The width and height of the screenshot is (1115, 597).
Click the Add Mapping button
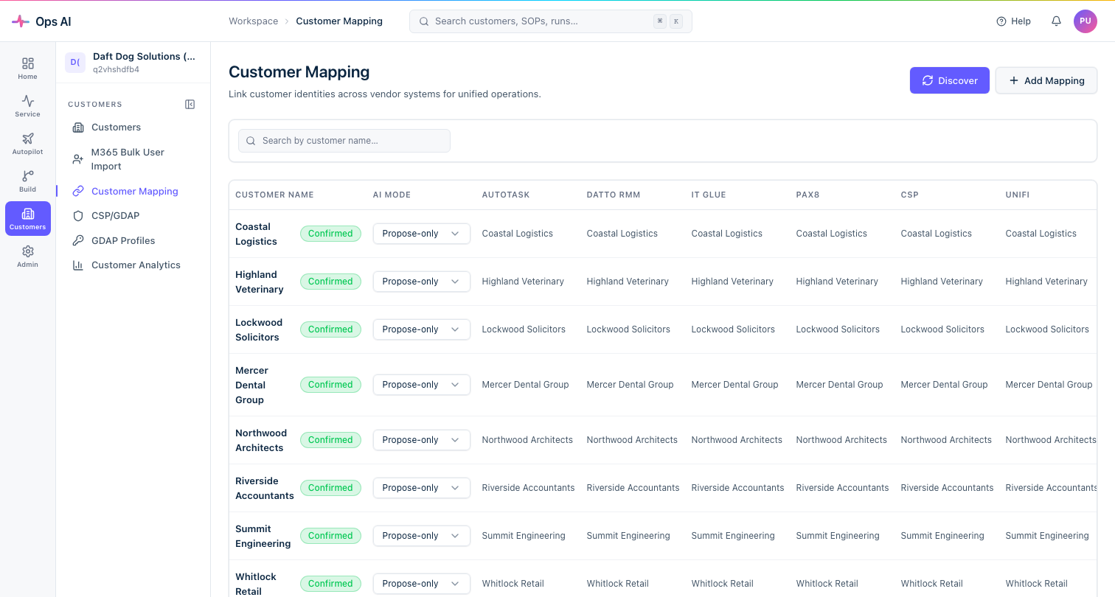pyautogui.click(x=1046, y=80)
